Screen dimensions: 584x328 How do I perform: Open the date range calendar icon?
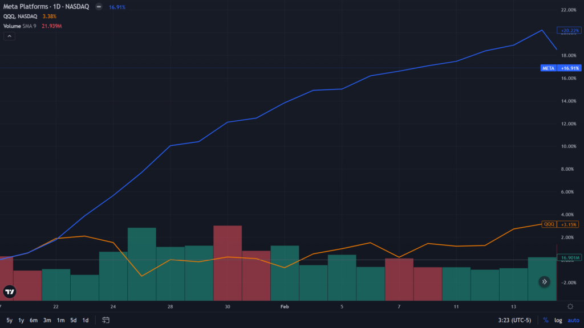[x=106, y=320]
